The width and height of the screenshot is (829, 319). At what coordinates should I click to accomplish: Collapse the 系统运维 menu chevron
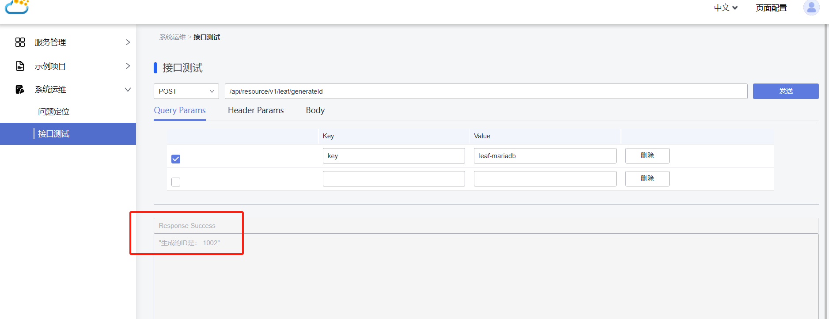click(128, 90)
